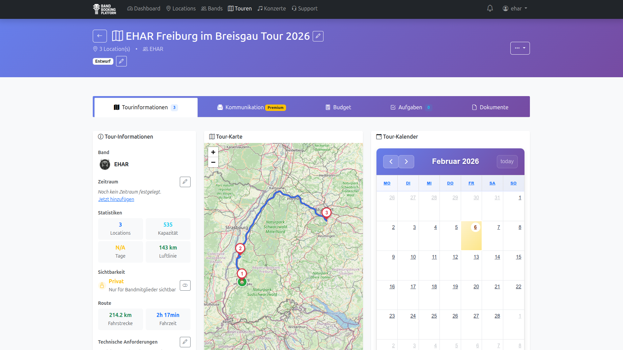The height and width of the screenshot is (350, 623).
Task: Open the Bands section in top navigation
Action: [x=211, y=8]
